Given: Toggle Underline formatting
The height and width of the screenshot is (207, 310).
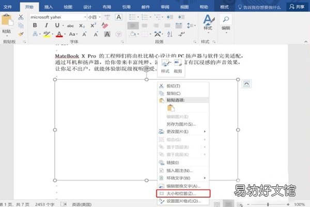Looking at the screenshot, I should [57, 25].
